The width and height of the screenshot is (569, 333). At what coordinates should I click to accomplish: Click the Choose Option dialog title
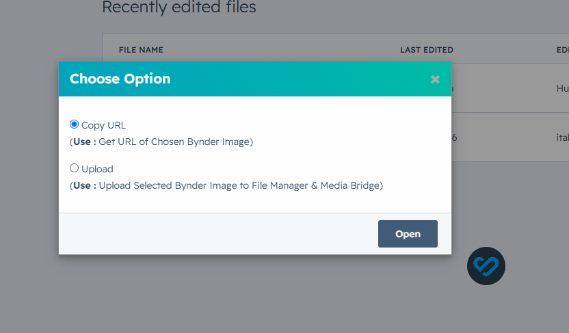[120, 79]
